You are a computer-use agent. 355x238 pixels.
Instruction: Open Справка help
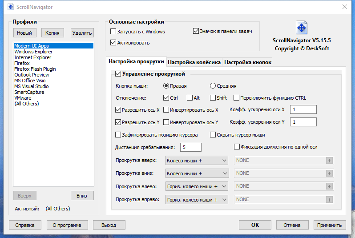pyautogui.click(x=25, y=225)
